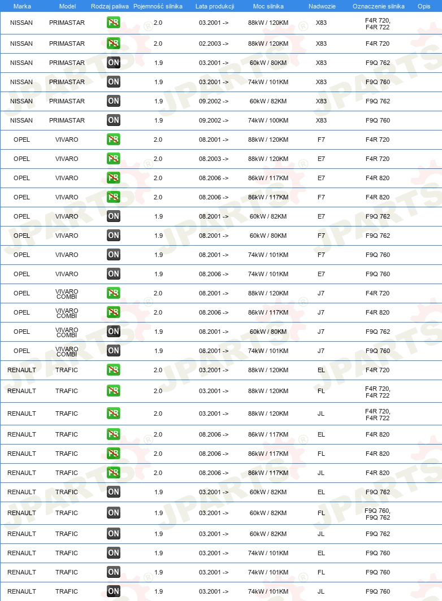442x601 pixels.
Task: Click petrol icon in Renault Trafic JL F4R 720, F4R 722 row
Action: click(x=113, y=413)
